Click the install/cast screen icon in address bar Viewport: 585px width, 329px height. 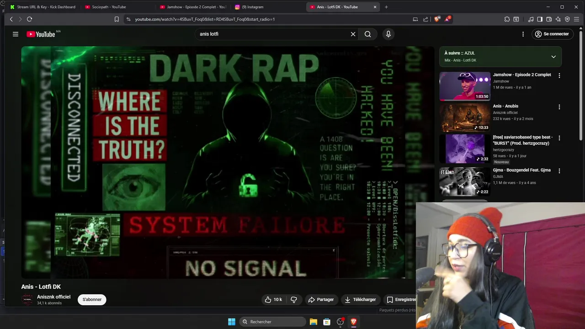(415, 19)
